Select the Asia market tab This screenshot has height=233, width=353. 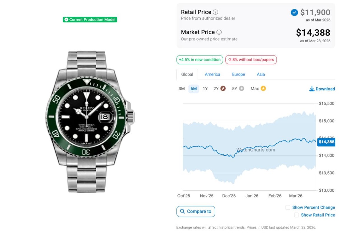[x=261, y=74]
